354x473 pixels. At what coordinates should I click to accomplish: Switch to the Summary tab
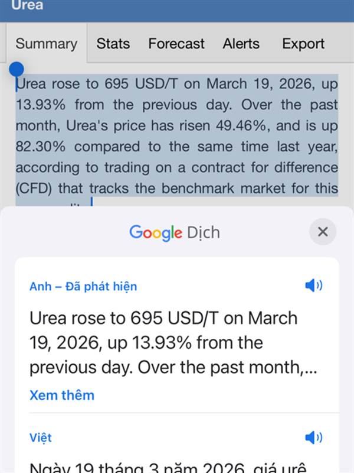47,43
